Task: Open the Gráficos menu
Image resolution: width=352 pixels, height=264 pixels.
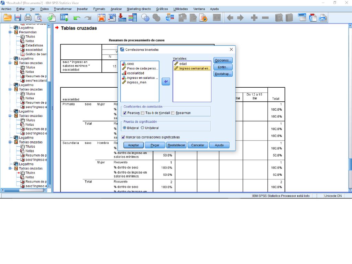Action: click(162, 9)
